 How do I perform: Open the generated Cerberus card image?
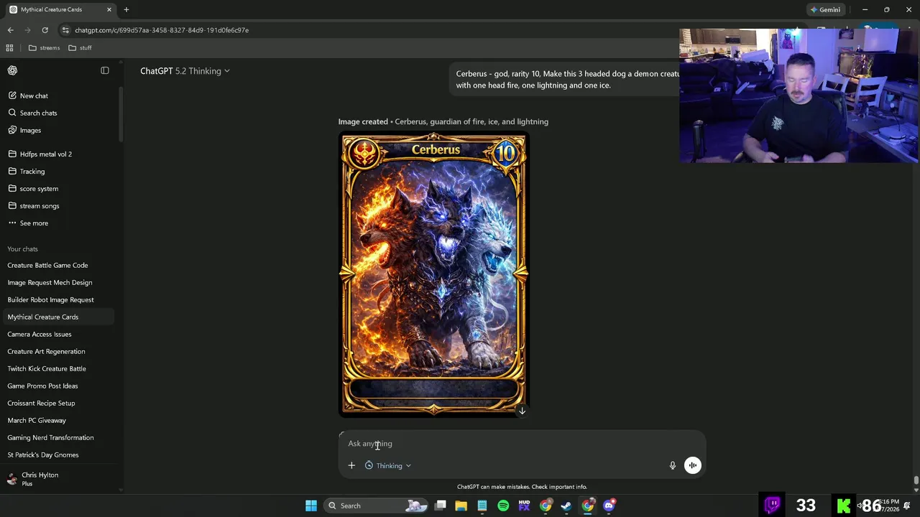tap(434, 274)
